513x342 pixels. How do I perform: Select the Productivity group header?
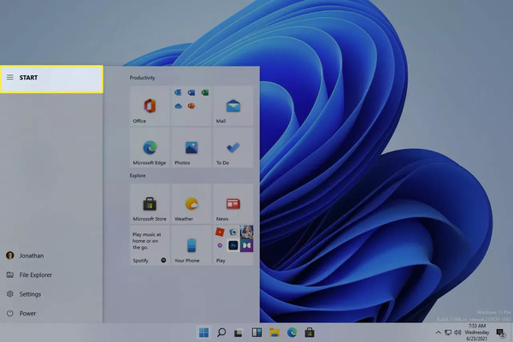[x=142, y=78]
